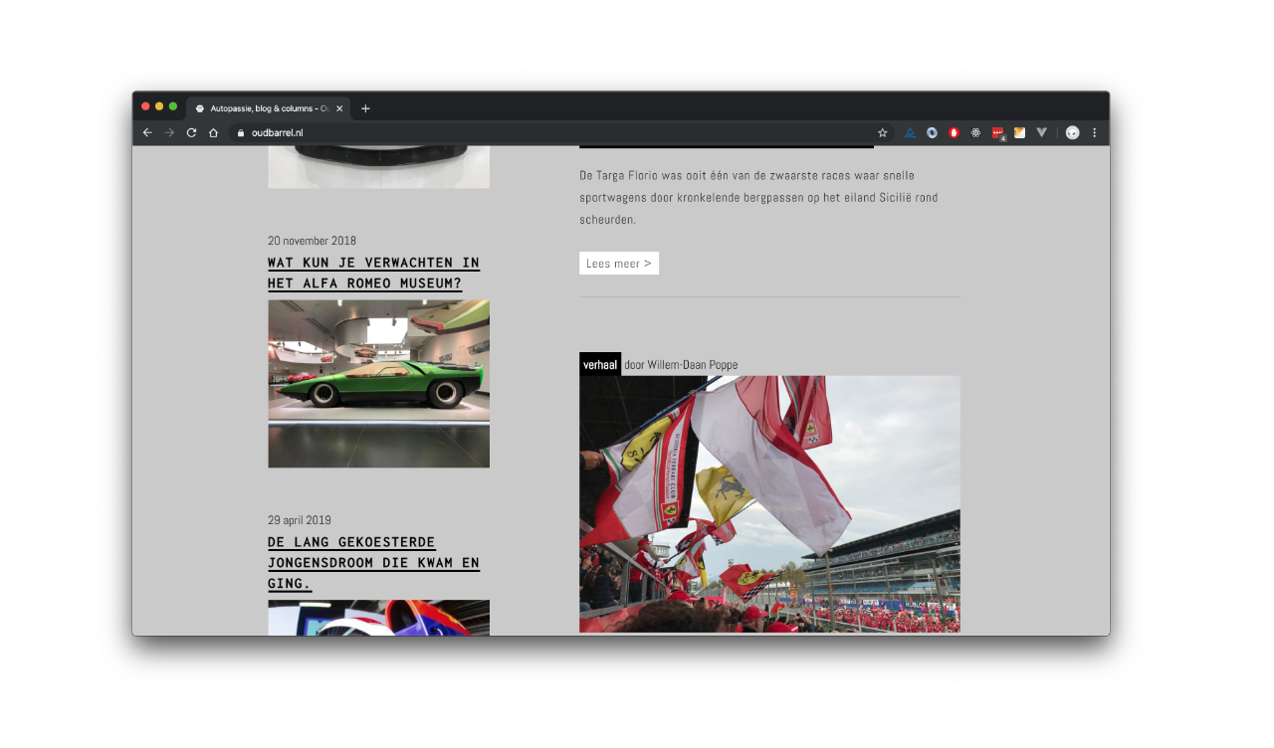Click the colorful helmet thumbnail
This screenshot has width=1274, height=748.
pyautogui.click(x=378, y=618)
